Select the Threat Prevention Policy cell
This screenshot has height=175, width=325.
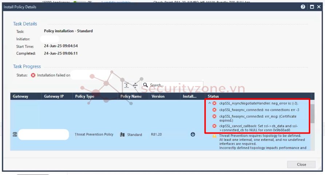tap(94, 134)
